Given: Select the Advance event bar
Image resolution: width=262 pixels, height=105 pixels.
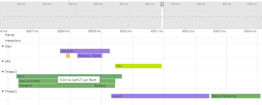Looking at the screenshot, I should tap(85, 51).
